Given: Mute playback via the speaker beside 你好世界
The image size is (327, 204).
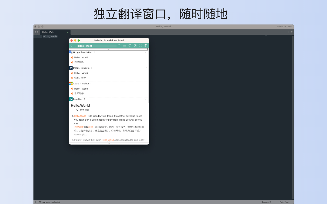Looking at the screenshot, I should click(x=72, y=62).
